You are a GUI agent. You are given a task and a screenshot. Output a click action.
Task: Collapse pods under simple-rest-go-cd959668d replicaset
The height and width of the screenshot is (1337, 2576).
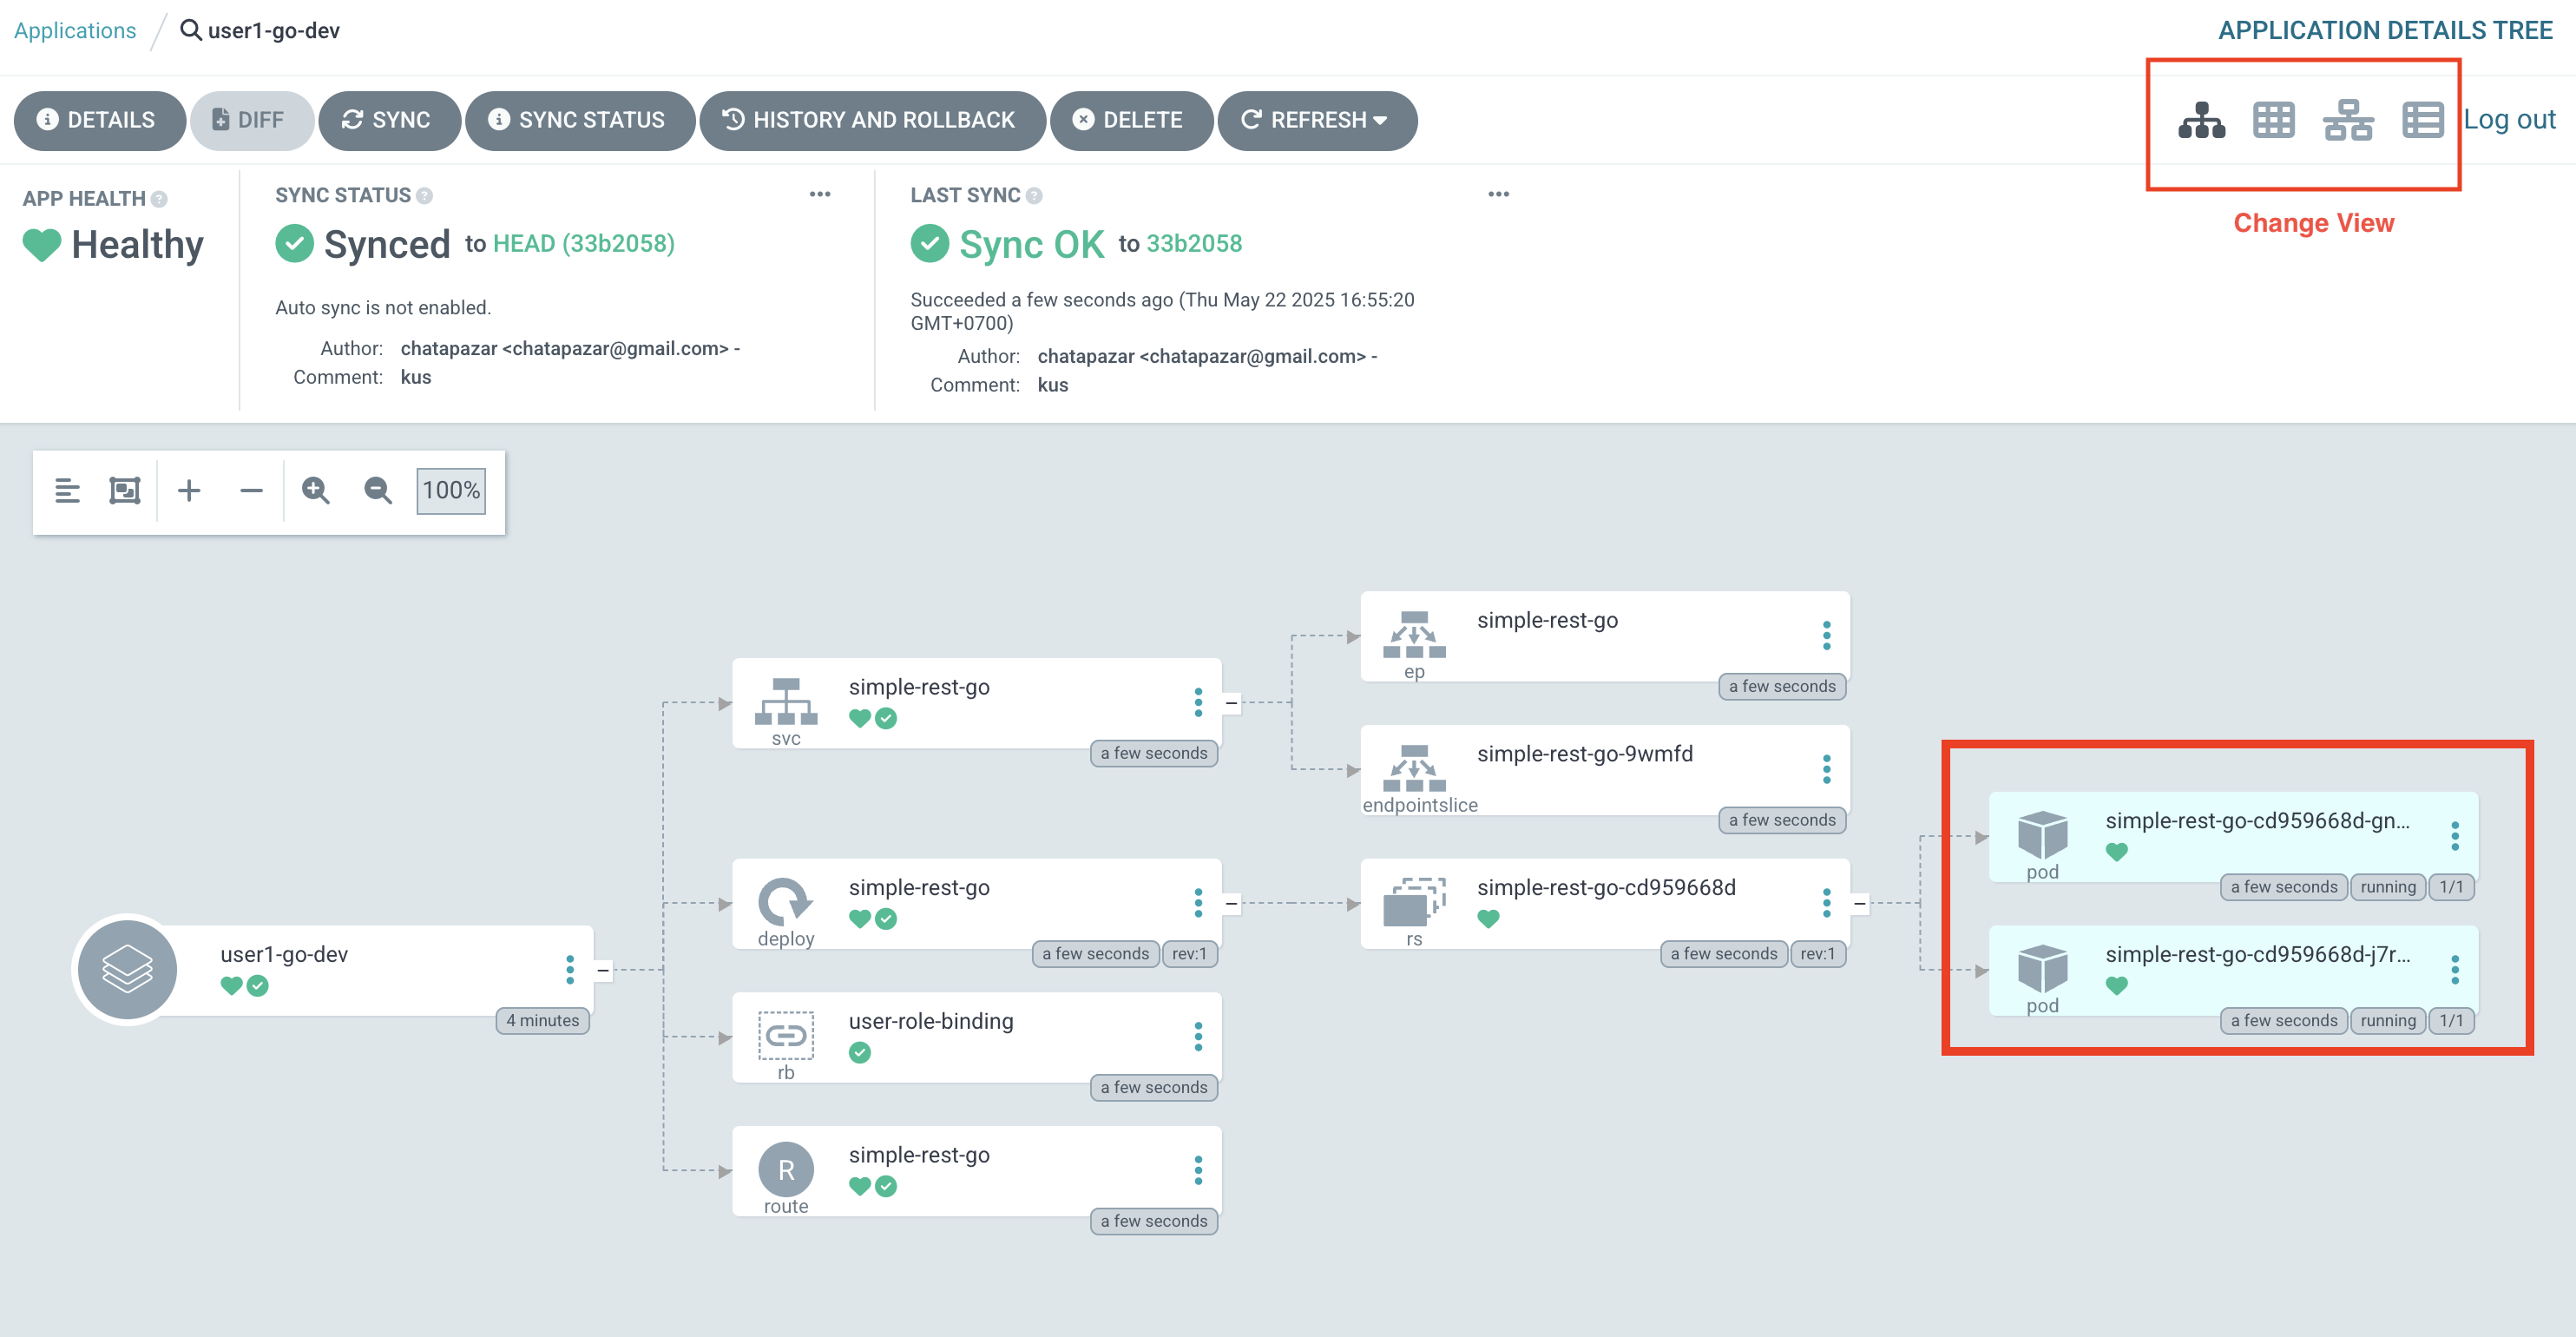(x=1859, y=903)
